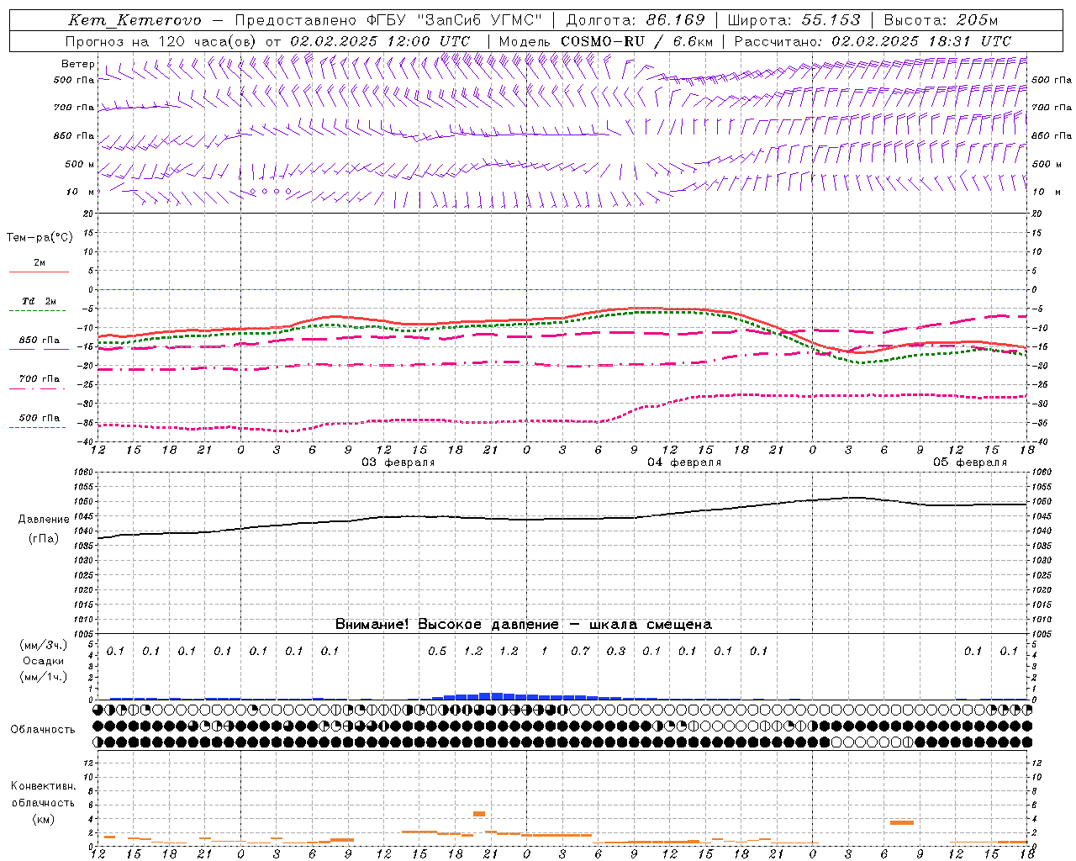Click the 'Осадки' precipitation label
This screenshot has height=861, width=1076.
43,661
